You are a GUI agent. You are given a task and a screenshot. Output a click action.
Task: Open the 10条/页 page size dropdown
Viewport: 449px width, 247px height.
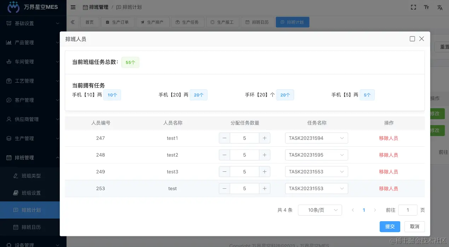click(x=320, y=210)
